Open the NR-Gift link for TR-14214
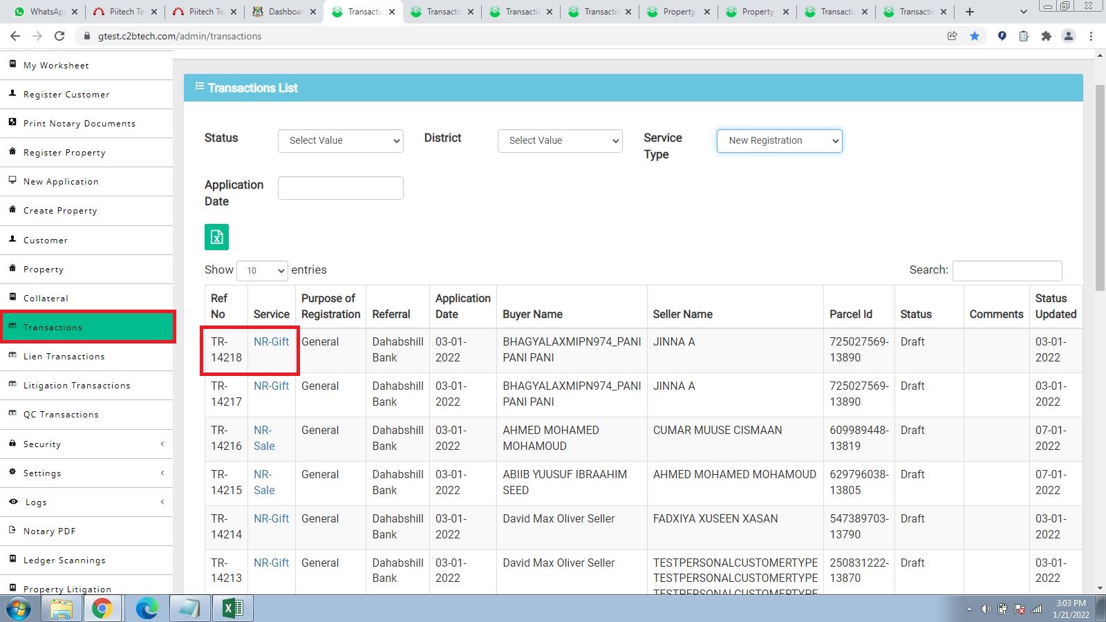1106x622 pixels. (271, 518)
